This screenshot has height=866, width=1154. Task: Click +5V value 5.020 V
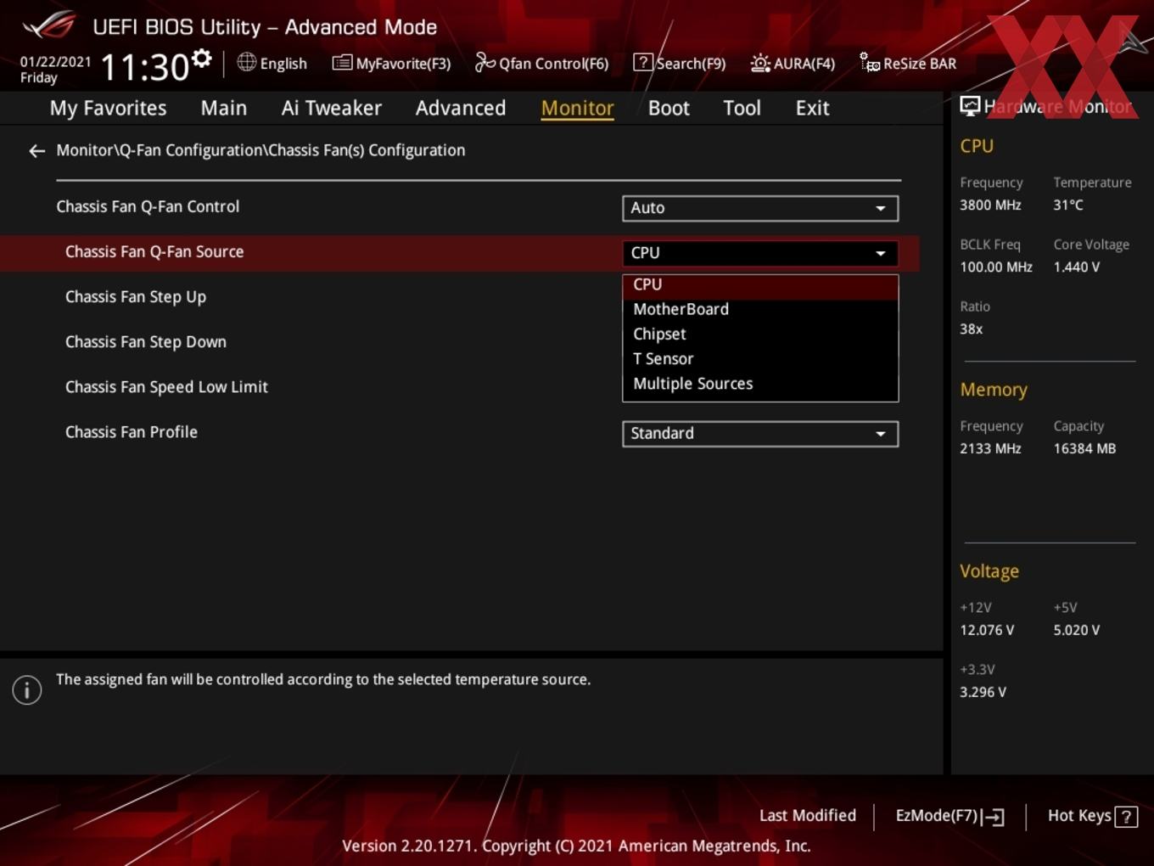(1077, 631)
